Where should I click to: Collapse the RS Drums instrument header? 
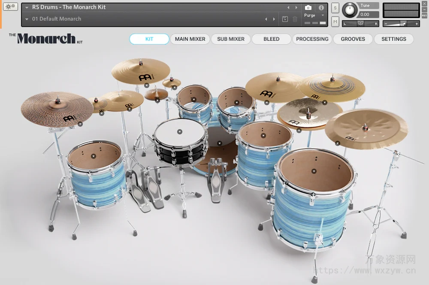coord(27,7)
